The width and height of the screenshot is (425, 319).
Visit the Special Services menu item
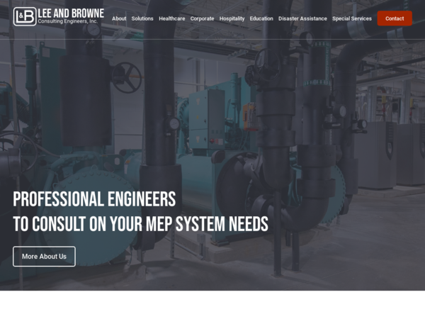click(x=352, y=18)
